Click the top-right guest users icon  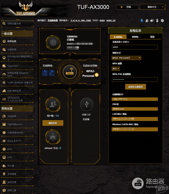click(x=147, y=20)
